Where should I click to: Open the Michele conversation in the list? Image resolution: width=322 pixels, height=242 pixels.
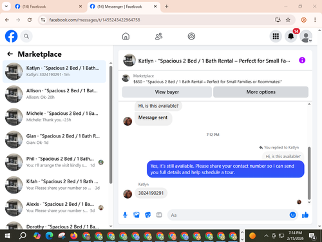tap(54, 117)
